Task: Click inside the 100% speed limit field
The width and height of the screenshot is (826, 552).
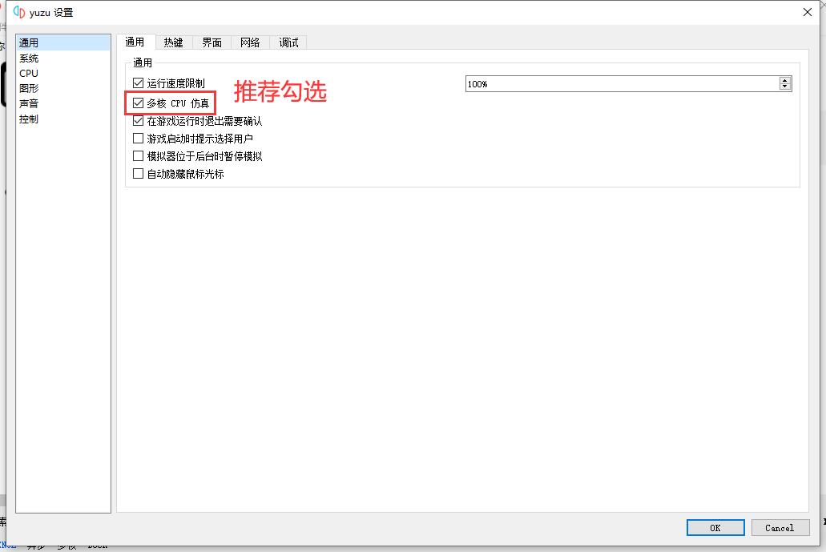Action: 561,83
